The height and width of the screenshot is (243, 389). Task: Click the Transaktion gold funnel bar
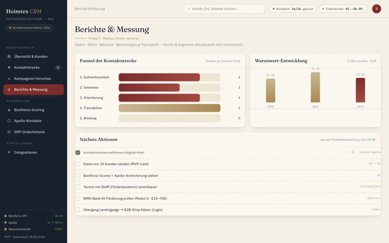[x=170, y=108]
